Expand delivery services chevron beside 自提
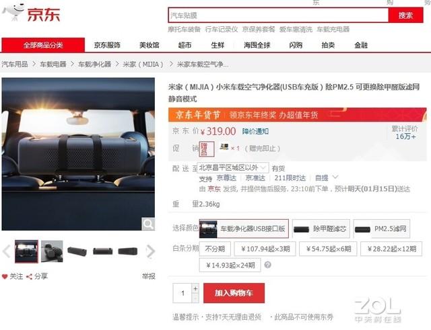Viewport: 431px width, 330px height. [x=335, y=177]
